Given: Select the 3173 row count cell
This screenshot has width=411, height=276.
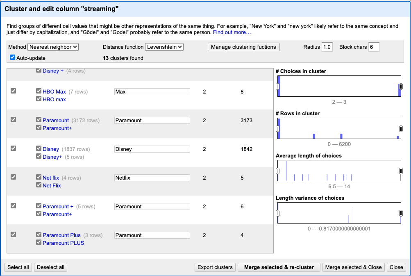Looking at the screenshot, I should pyautogui.click(x=247, y=121).
